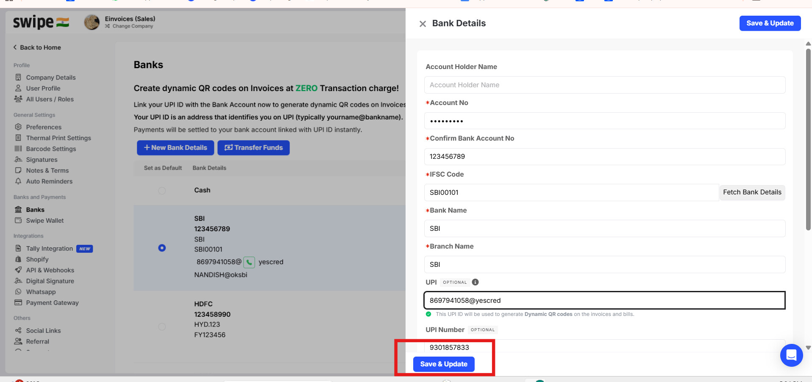Select Cash as default bank
The width and height of the screenshot is (812, 382).
(x=162, y=191)
